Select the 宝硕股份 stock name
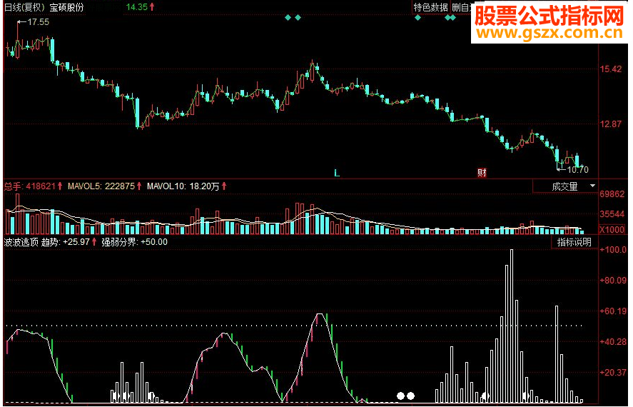 click(66, 7)
